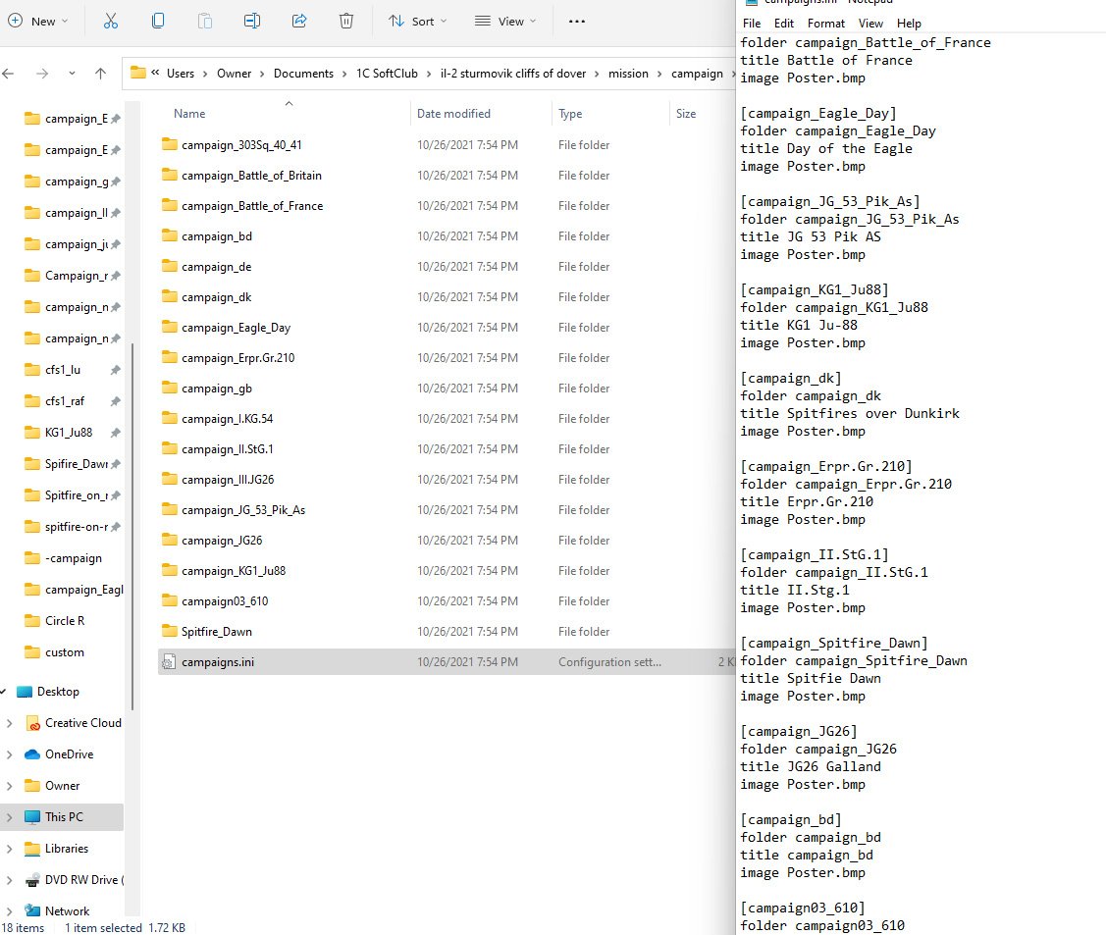Screen dimensions: 1106x935
Task: Go up one folder with Up arrow
Action: click(100, 74)
